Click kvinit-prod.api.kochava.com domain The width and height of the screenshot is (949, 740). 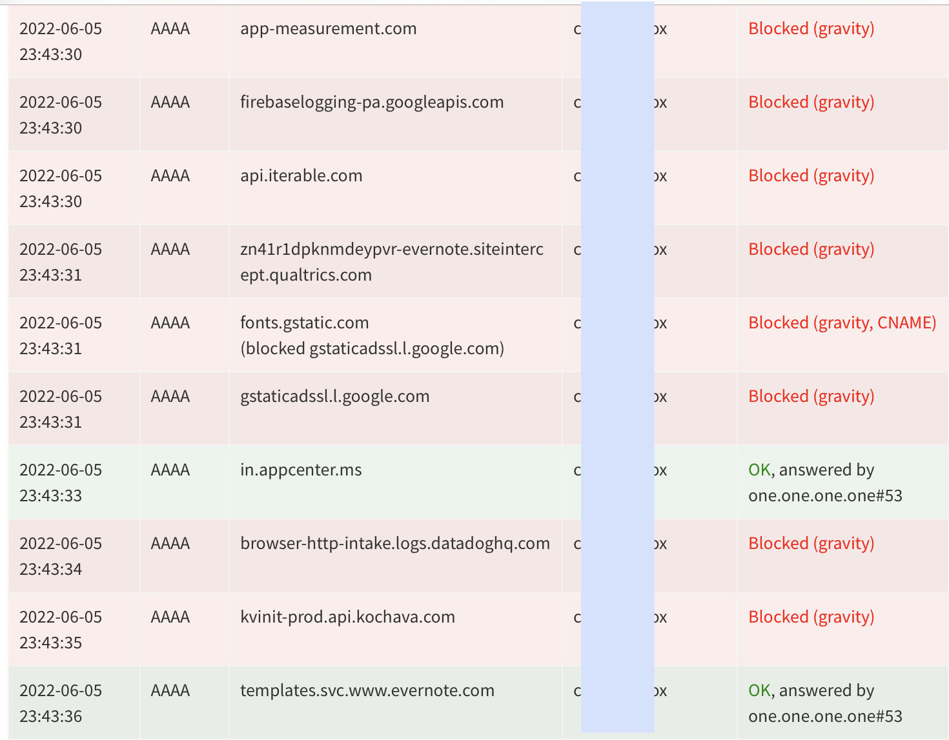tap(347, 617)
